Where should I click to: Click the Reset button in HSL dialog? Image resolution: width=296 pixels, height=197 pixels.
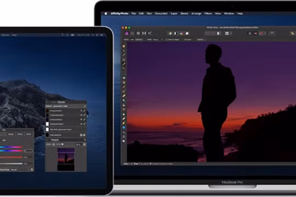[x=29, y=134]
